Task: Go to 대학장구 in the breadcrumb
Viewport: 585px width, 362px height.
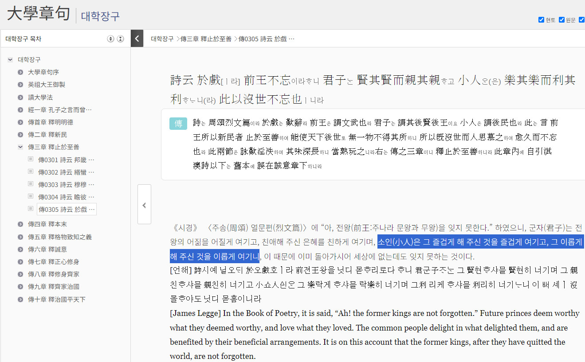Action: pos(162,39)
